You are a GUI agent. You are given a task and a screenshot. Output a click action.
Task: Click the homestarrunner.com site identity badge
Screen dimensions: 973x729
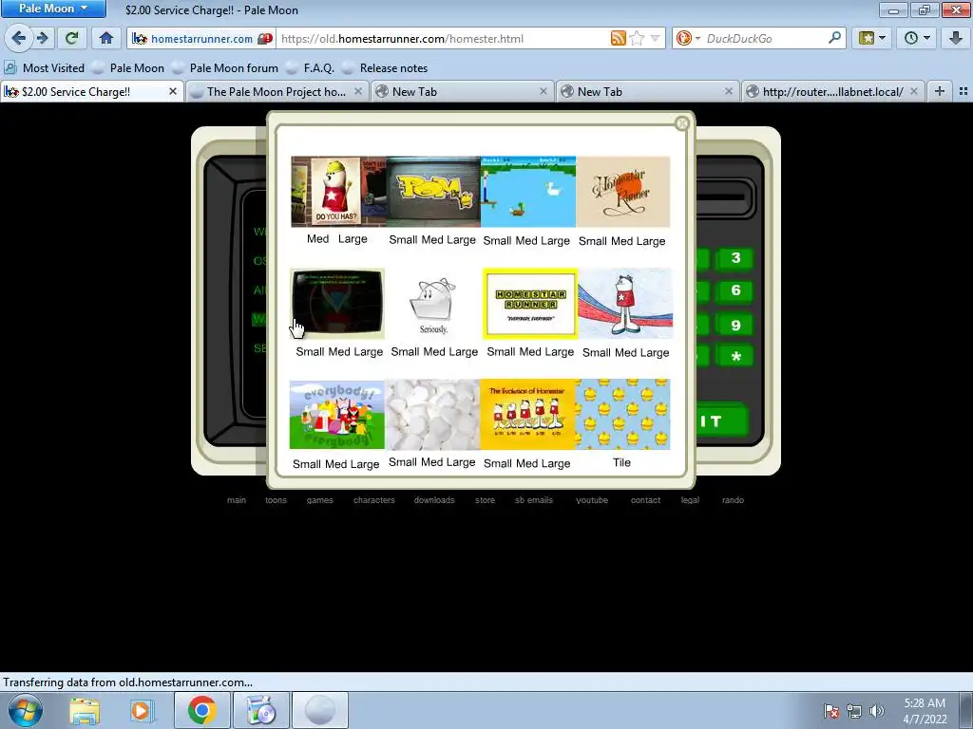pos(202,38)
